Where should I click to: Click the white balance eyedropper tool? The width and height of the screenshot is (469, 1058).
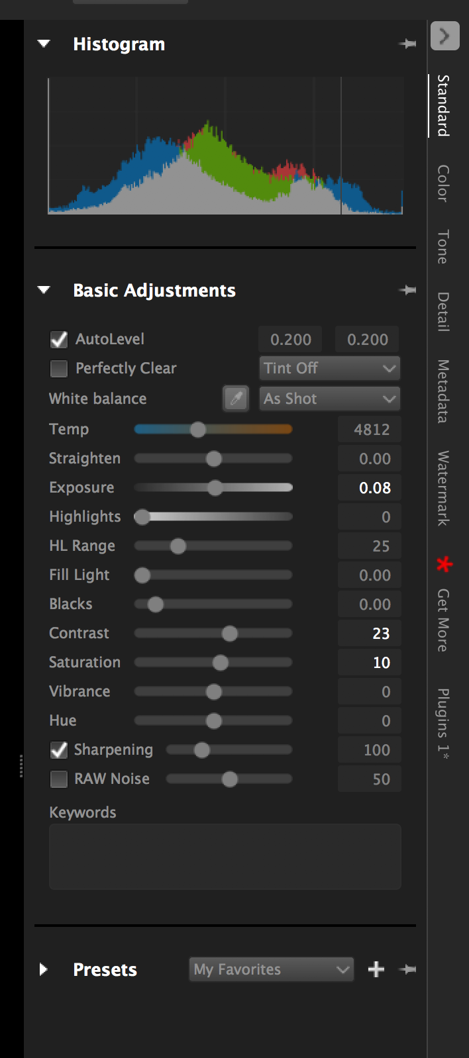[x=236, y=399]
